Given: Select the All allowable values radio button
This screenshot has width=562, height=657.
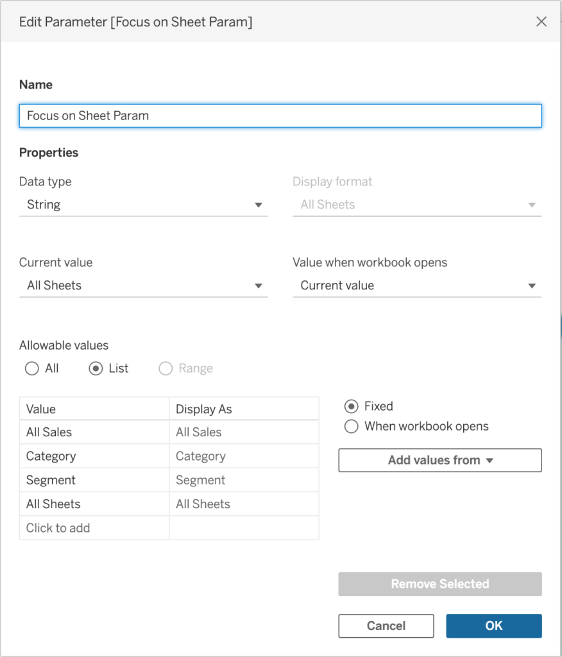Looking at the screenshot, I should click(32, 369).
